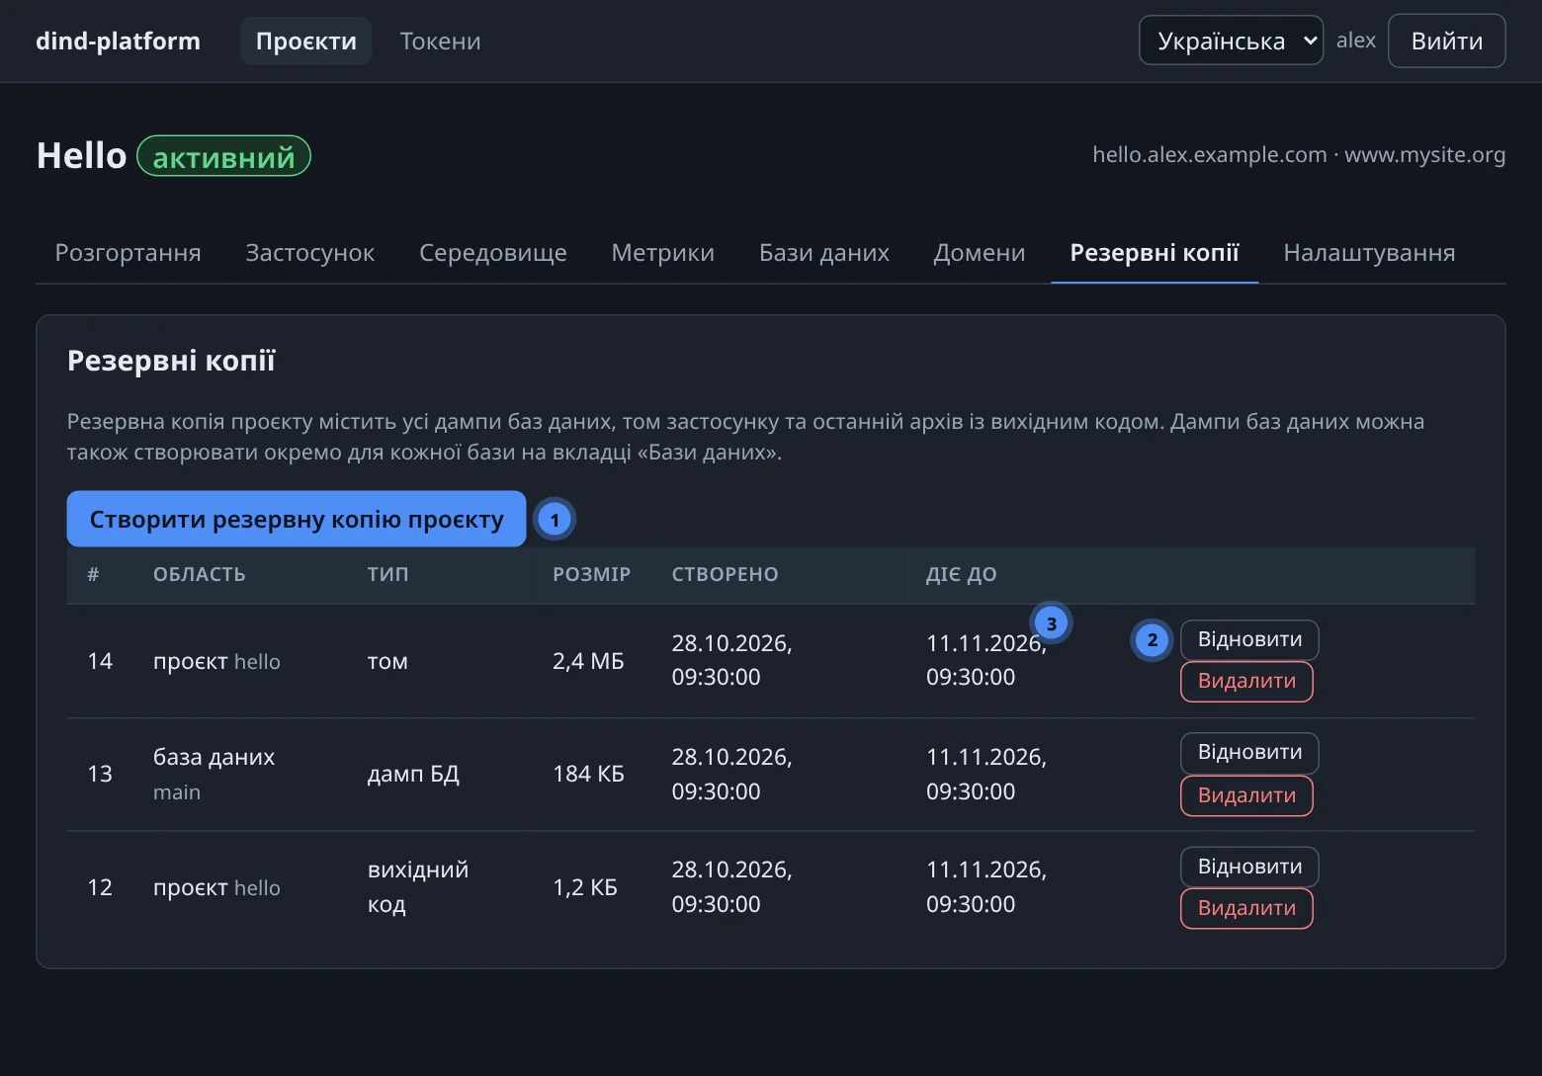Select the Метрики tab

click(x=663, y=253)
